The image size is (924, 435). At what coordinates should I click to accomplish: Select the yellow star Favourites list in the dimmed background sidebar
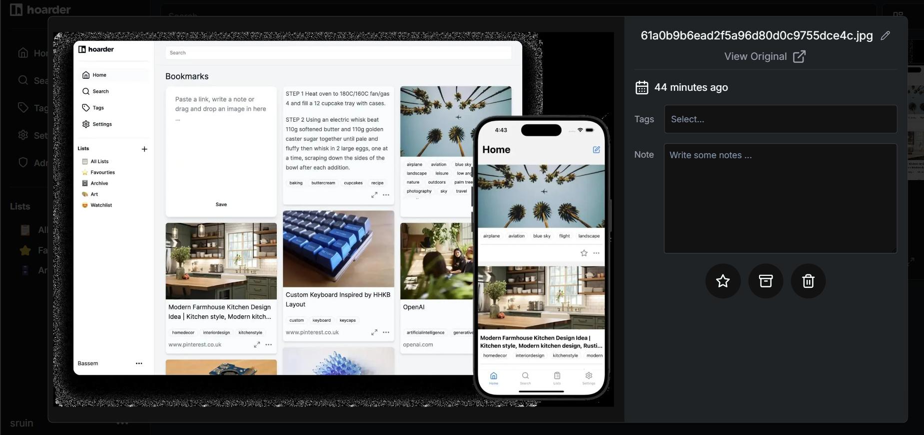[x=25, y=250]
